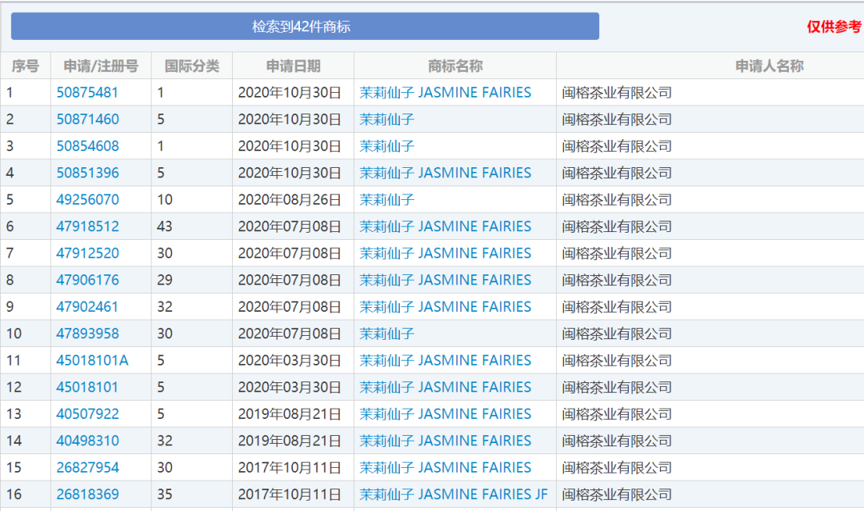The width and height of the screenshot is (864, 511).
Task: Open registration number 26818369
Action: click(88, 494)
